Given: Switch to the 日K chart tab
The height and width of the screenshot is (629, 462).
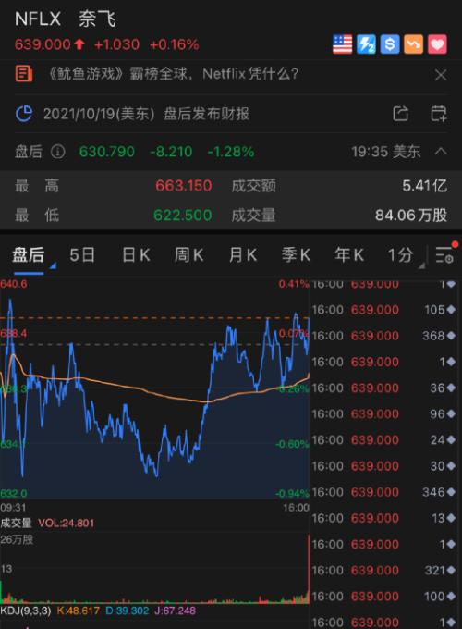Looking at the screenshot, I should coord(136,254).
